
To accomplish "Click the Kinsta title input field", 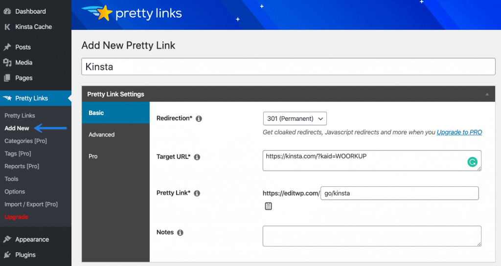I will tap(288, 66).
